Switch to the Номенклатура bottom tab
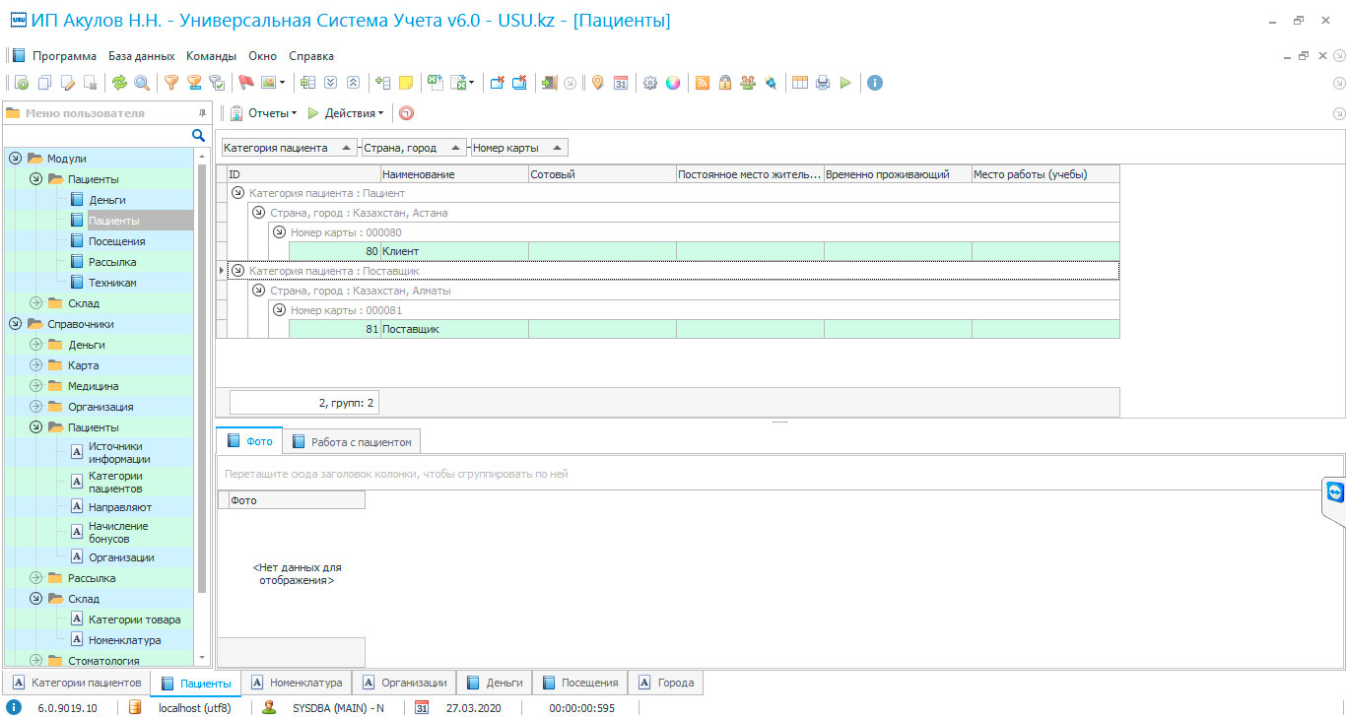Viewport: 1346px width, 717px height. point(297,683)
